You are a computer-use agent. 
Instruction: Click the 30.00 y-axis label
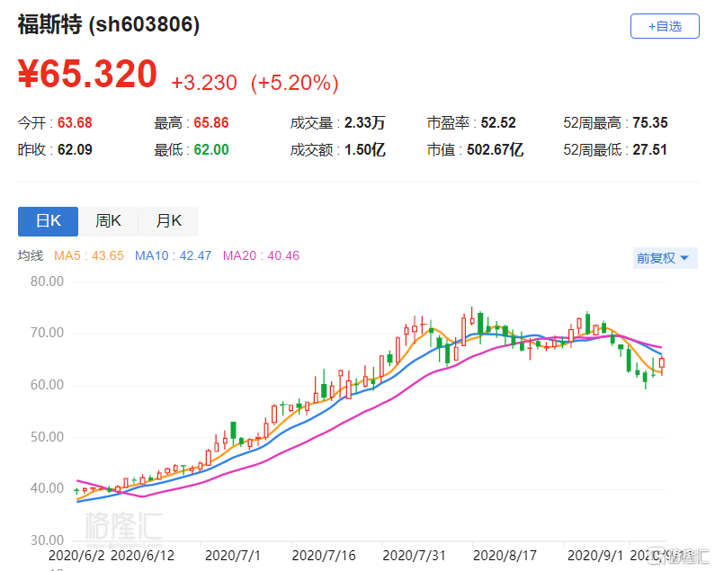pos(47,540)
